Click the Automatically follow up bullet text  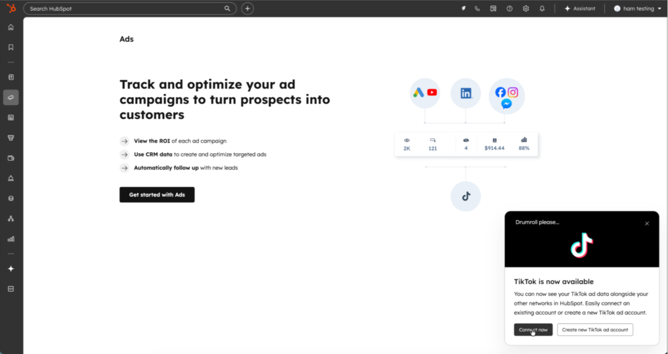[x=186, y=168]
